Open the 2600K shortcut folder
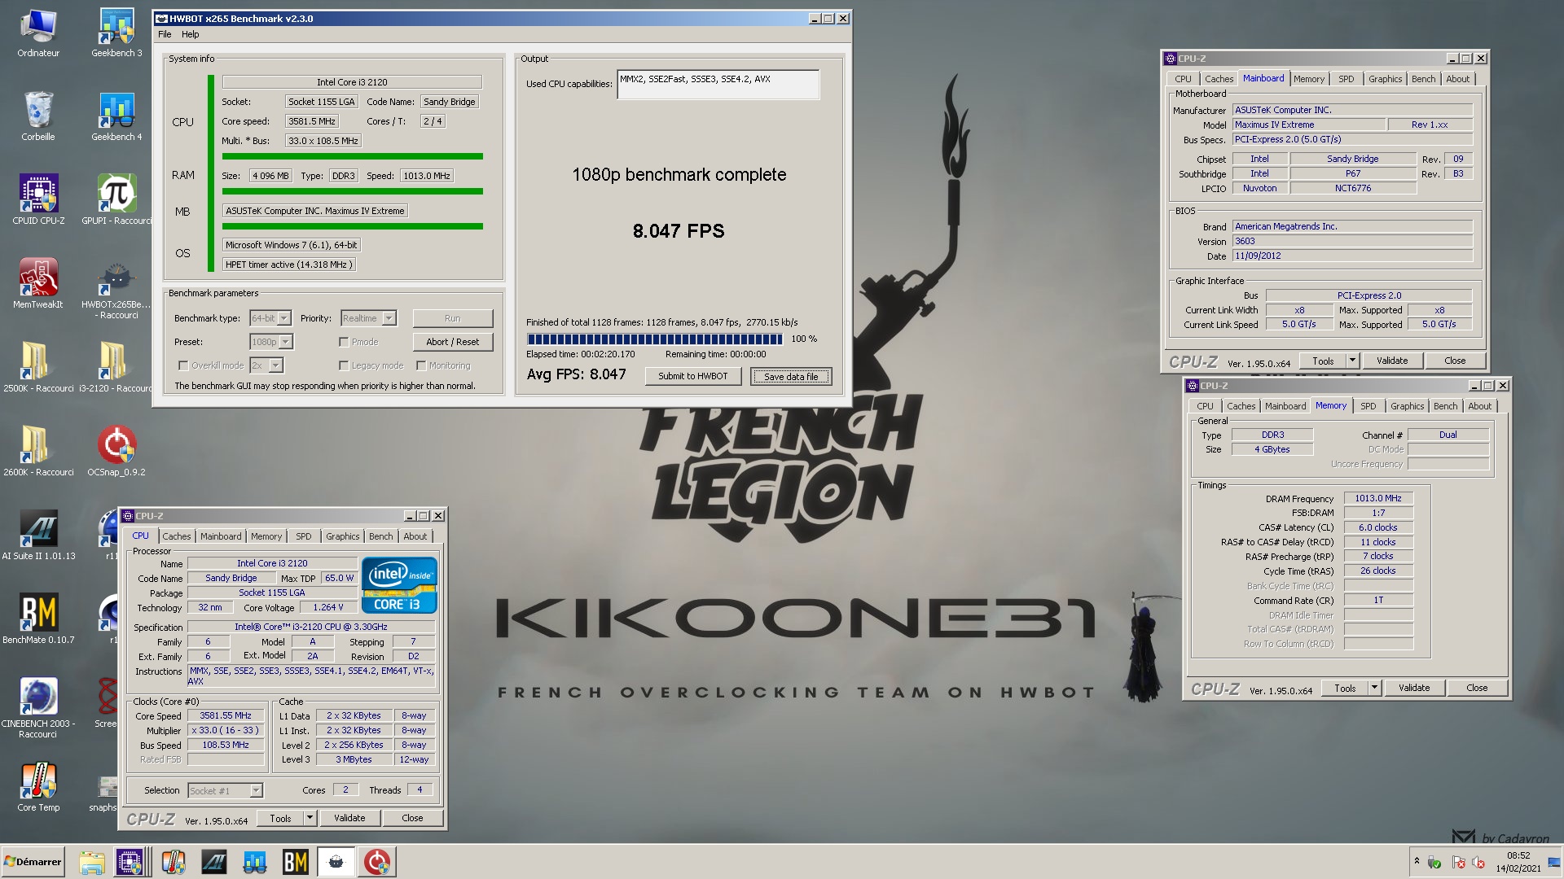1564x879 pixels. point(38,452)
